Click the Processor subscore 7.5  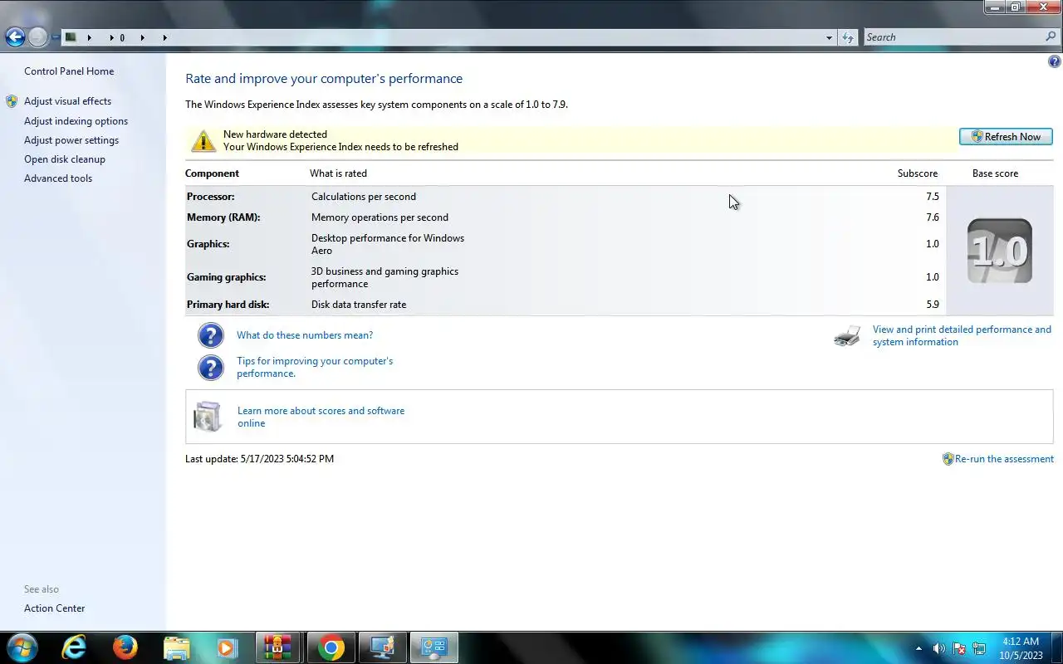click(933, 197)
